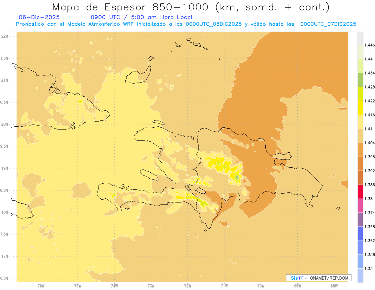Image resolution: width=375 pixels, height=290 pixels.
Task: Click the legend value '1.35'
Action: click(369, 268)
